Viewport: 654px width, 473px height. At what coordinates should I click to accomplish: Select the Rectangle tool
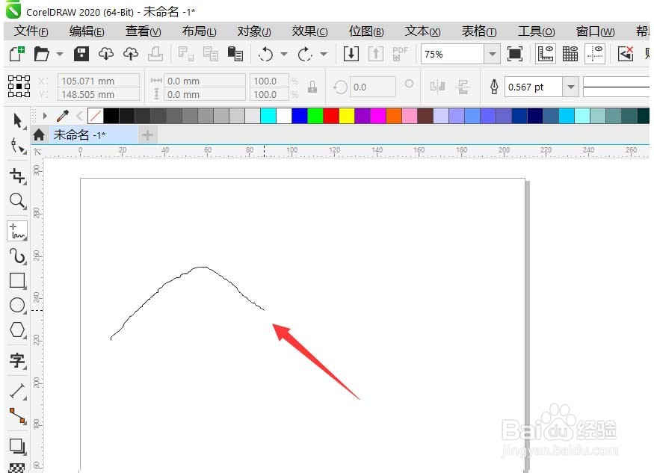18,281
